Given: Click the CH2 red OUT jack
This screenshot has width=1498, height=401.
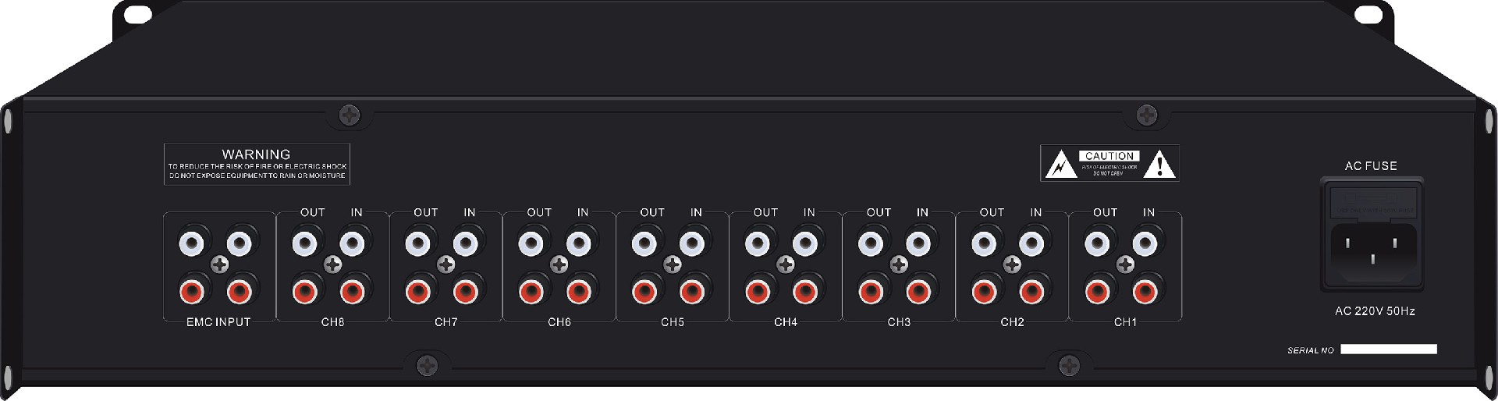Looking at the screenshot, I should point(984,292).
